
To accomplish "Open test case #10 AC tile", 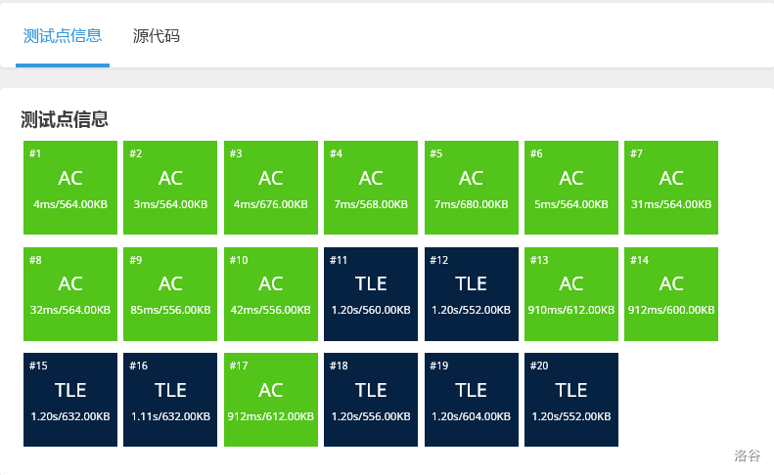I will [x=271, y=294].
